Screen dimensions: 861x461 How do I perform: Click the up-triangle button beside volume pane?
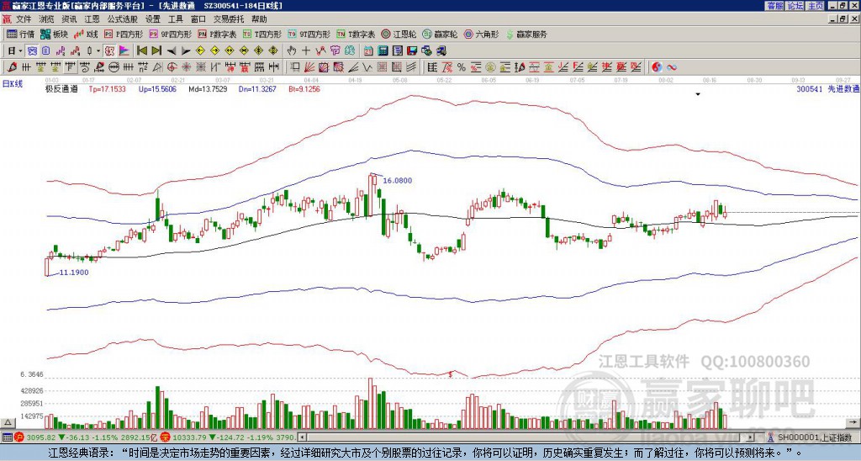click(x=7, y=422)
